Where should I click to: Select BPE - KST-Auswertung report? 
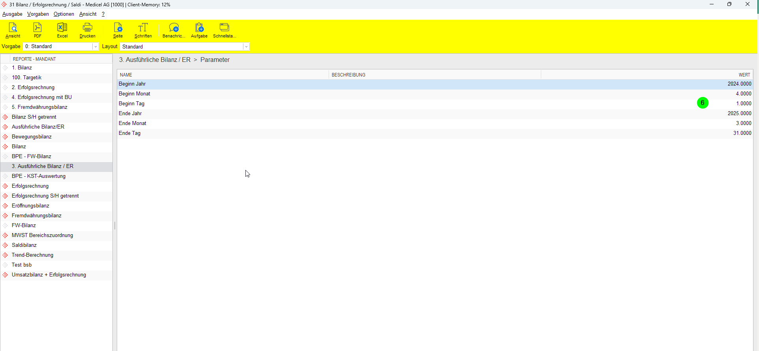click(56, 176)
